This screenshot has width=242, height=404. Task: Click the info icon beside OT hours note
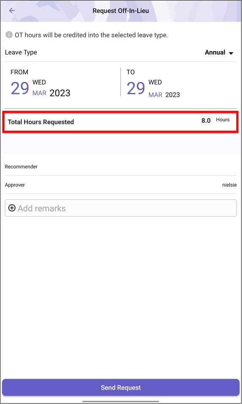[x=9, y=35]
